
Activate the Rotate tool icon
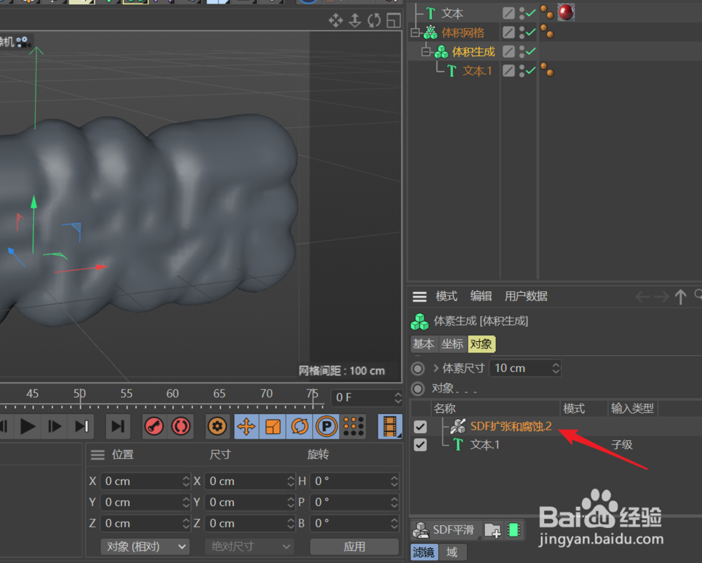tap(300, 426)
